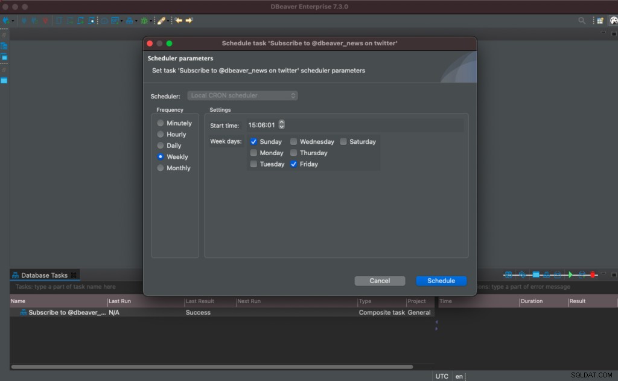Screen dimensions: 618x381
Task: Sort tasks by the Last Run column
Action: coord(146,301)
